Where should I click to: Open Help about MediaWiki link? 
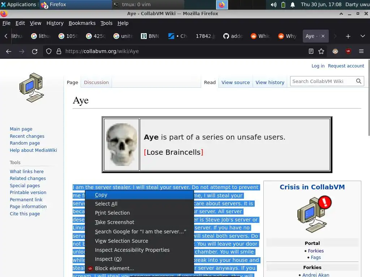coord(33,150)
